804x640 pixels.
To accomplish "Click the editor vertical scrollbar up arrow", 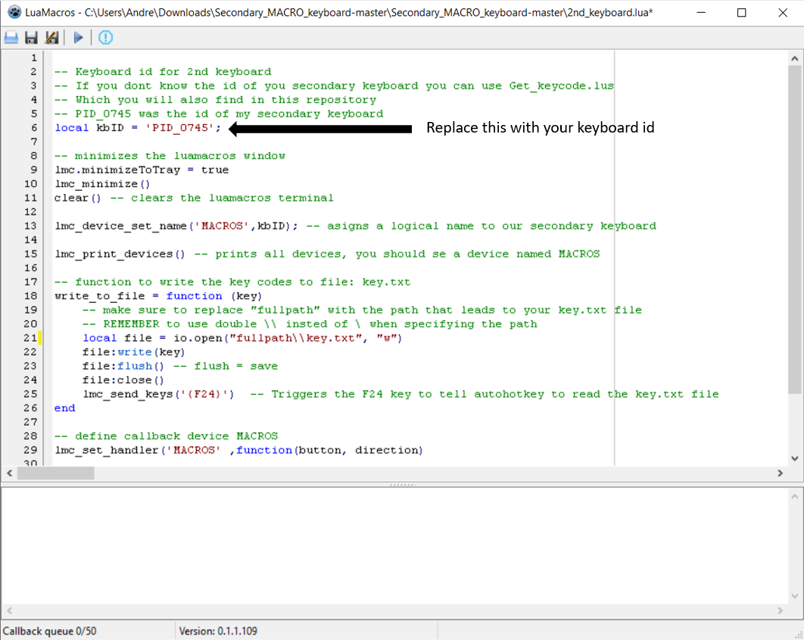I will pos(795,58).
